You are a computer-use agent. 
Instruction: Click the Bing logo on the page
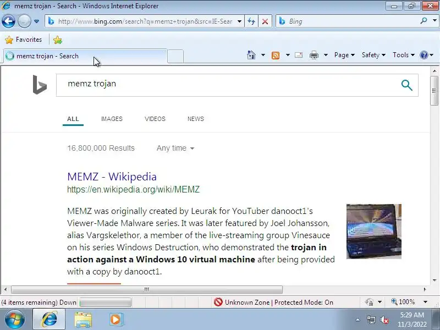pos(40,85)
